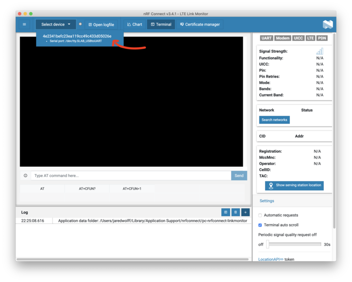Choose device 4e2341befc23ea119cc49c433d05026e
The width and height of the screenshot is (352, 282).
pyautogui.click(x=77, y=36)
